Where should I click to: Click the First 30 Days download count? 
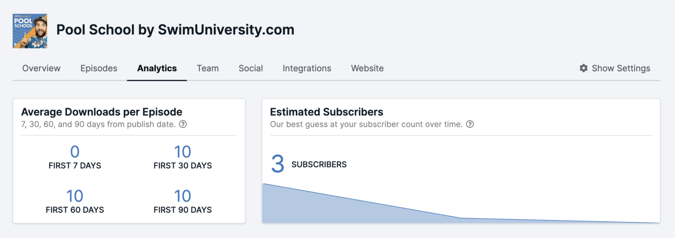click(183, 152)
